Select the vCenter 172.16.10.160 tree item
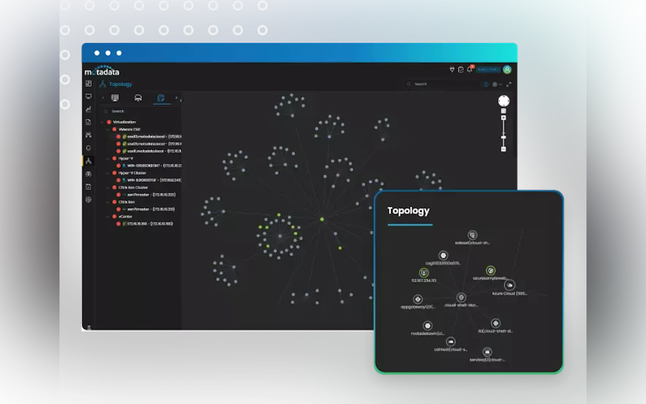Image resolution: width=646 pixels, height=404 pixels. [x=150, y=224]
